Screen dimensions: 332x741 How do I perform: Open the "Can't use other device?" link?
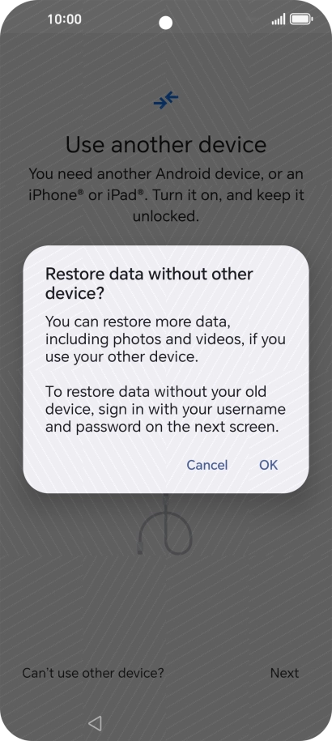[x=93, y=673]
